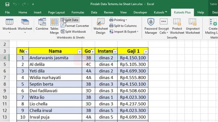Open Customize Quick Access Toolbar arrow
Image resolution: width=218 pixels, height=122 pixels.
33,4
